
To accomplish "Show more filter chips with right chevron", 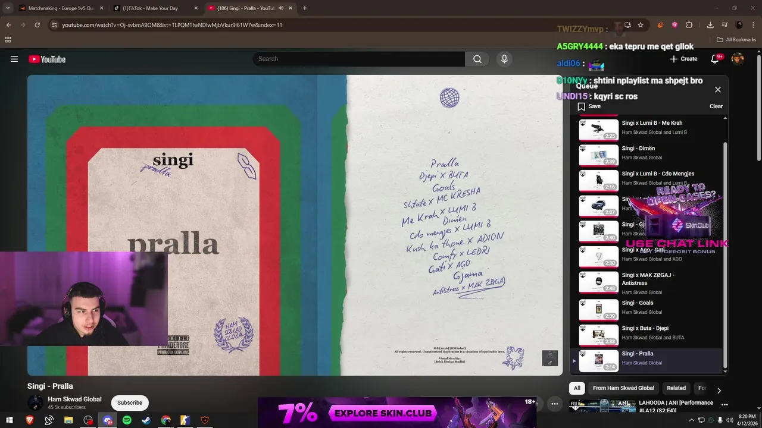I will [719, 391].
